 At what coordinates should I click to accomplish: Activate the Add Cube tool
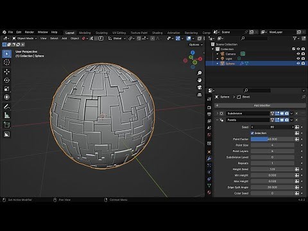[x=6, y=124]
